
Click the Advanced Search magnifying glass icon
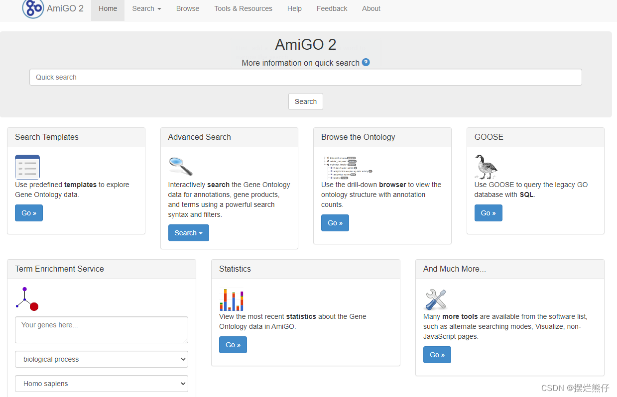tap(180, 166)
